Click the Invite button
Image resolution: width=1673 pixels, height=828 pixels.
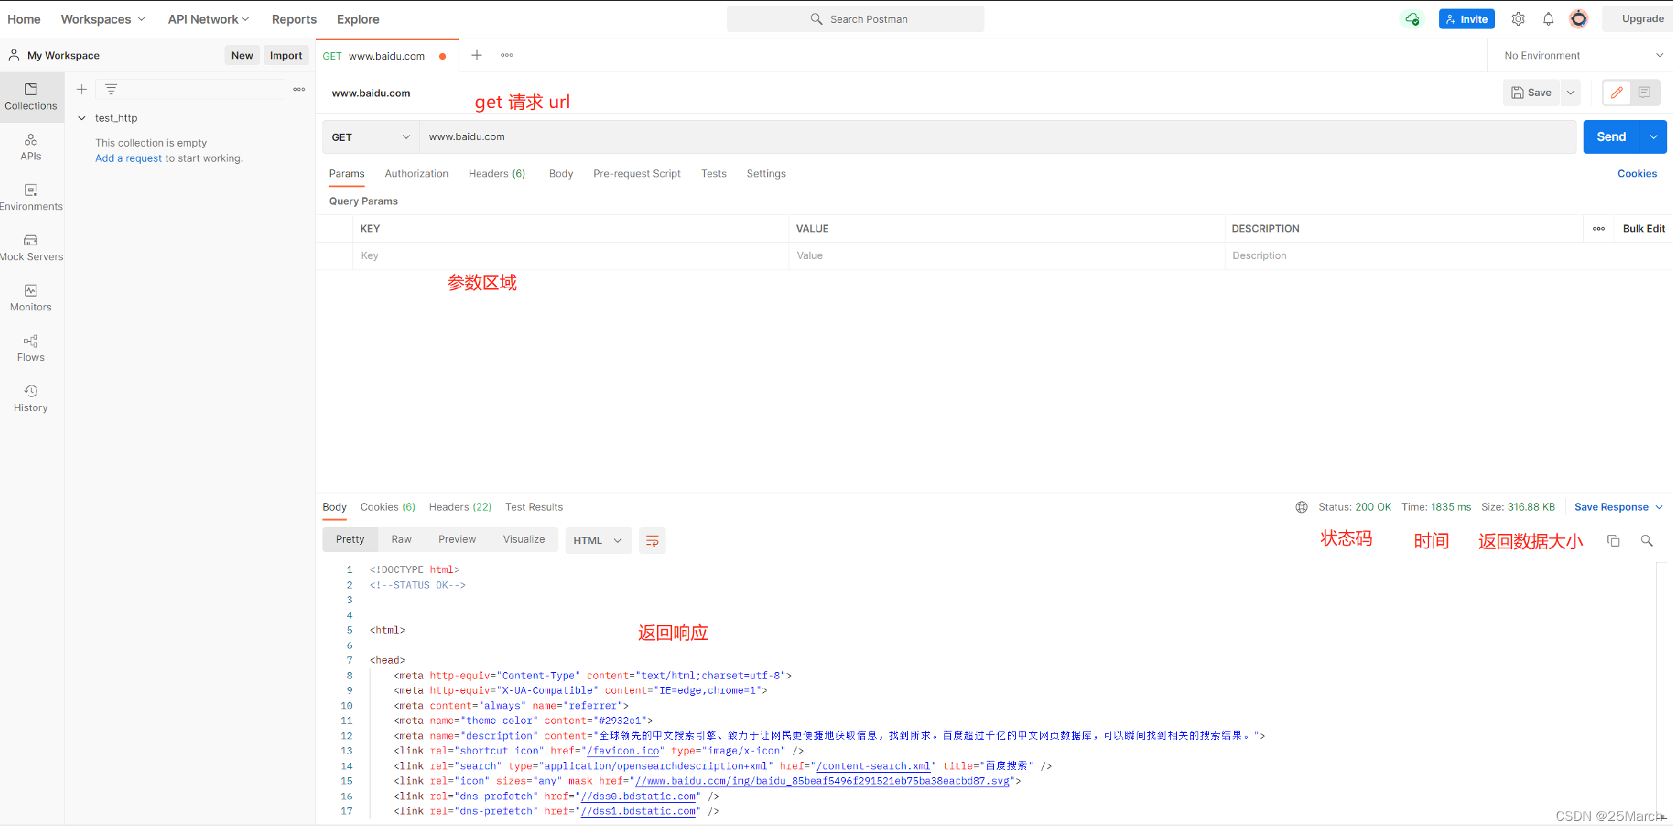pos(1466,19)
